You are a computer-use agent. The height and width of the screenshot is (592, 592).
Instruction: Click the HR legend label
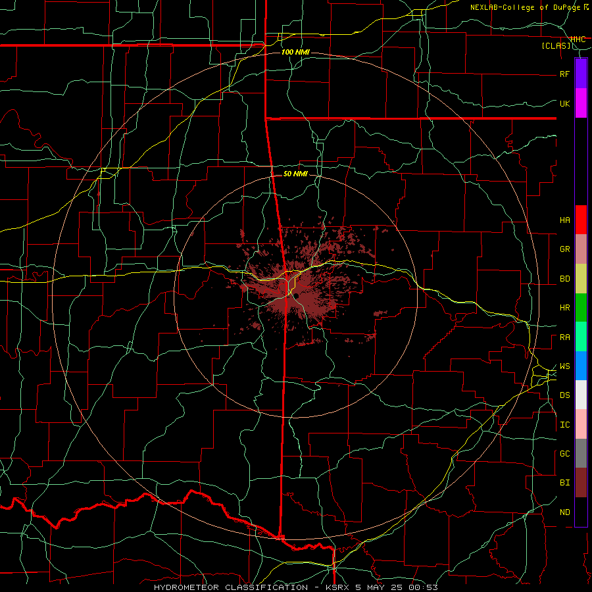(x=565, y=308)
